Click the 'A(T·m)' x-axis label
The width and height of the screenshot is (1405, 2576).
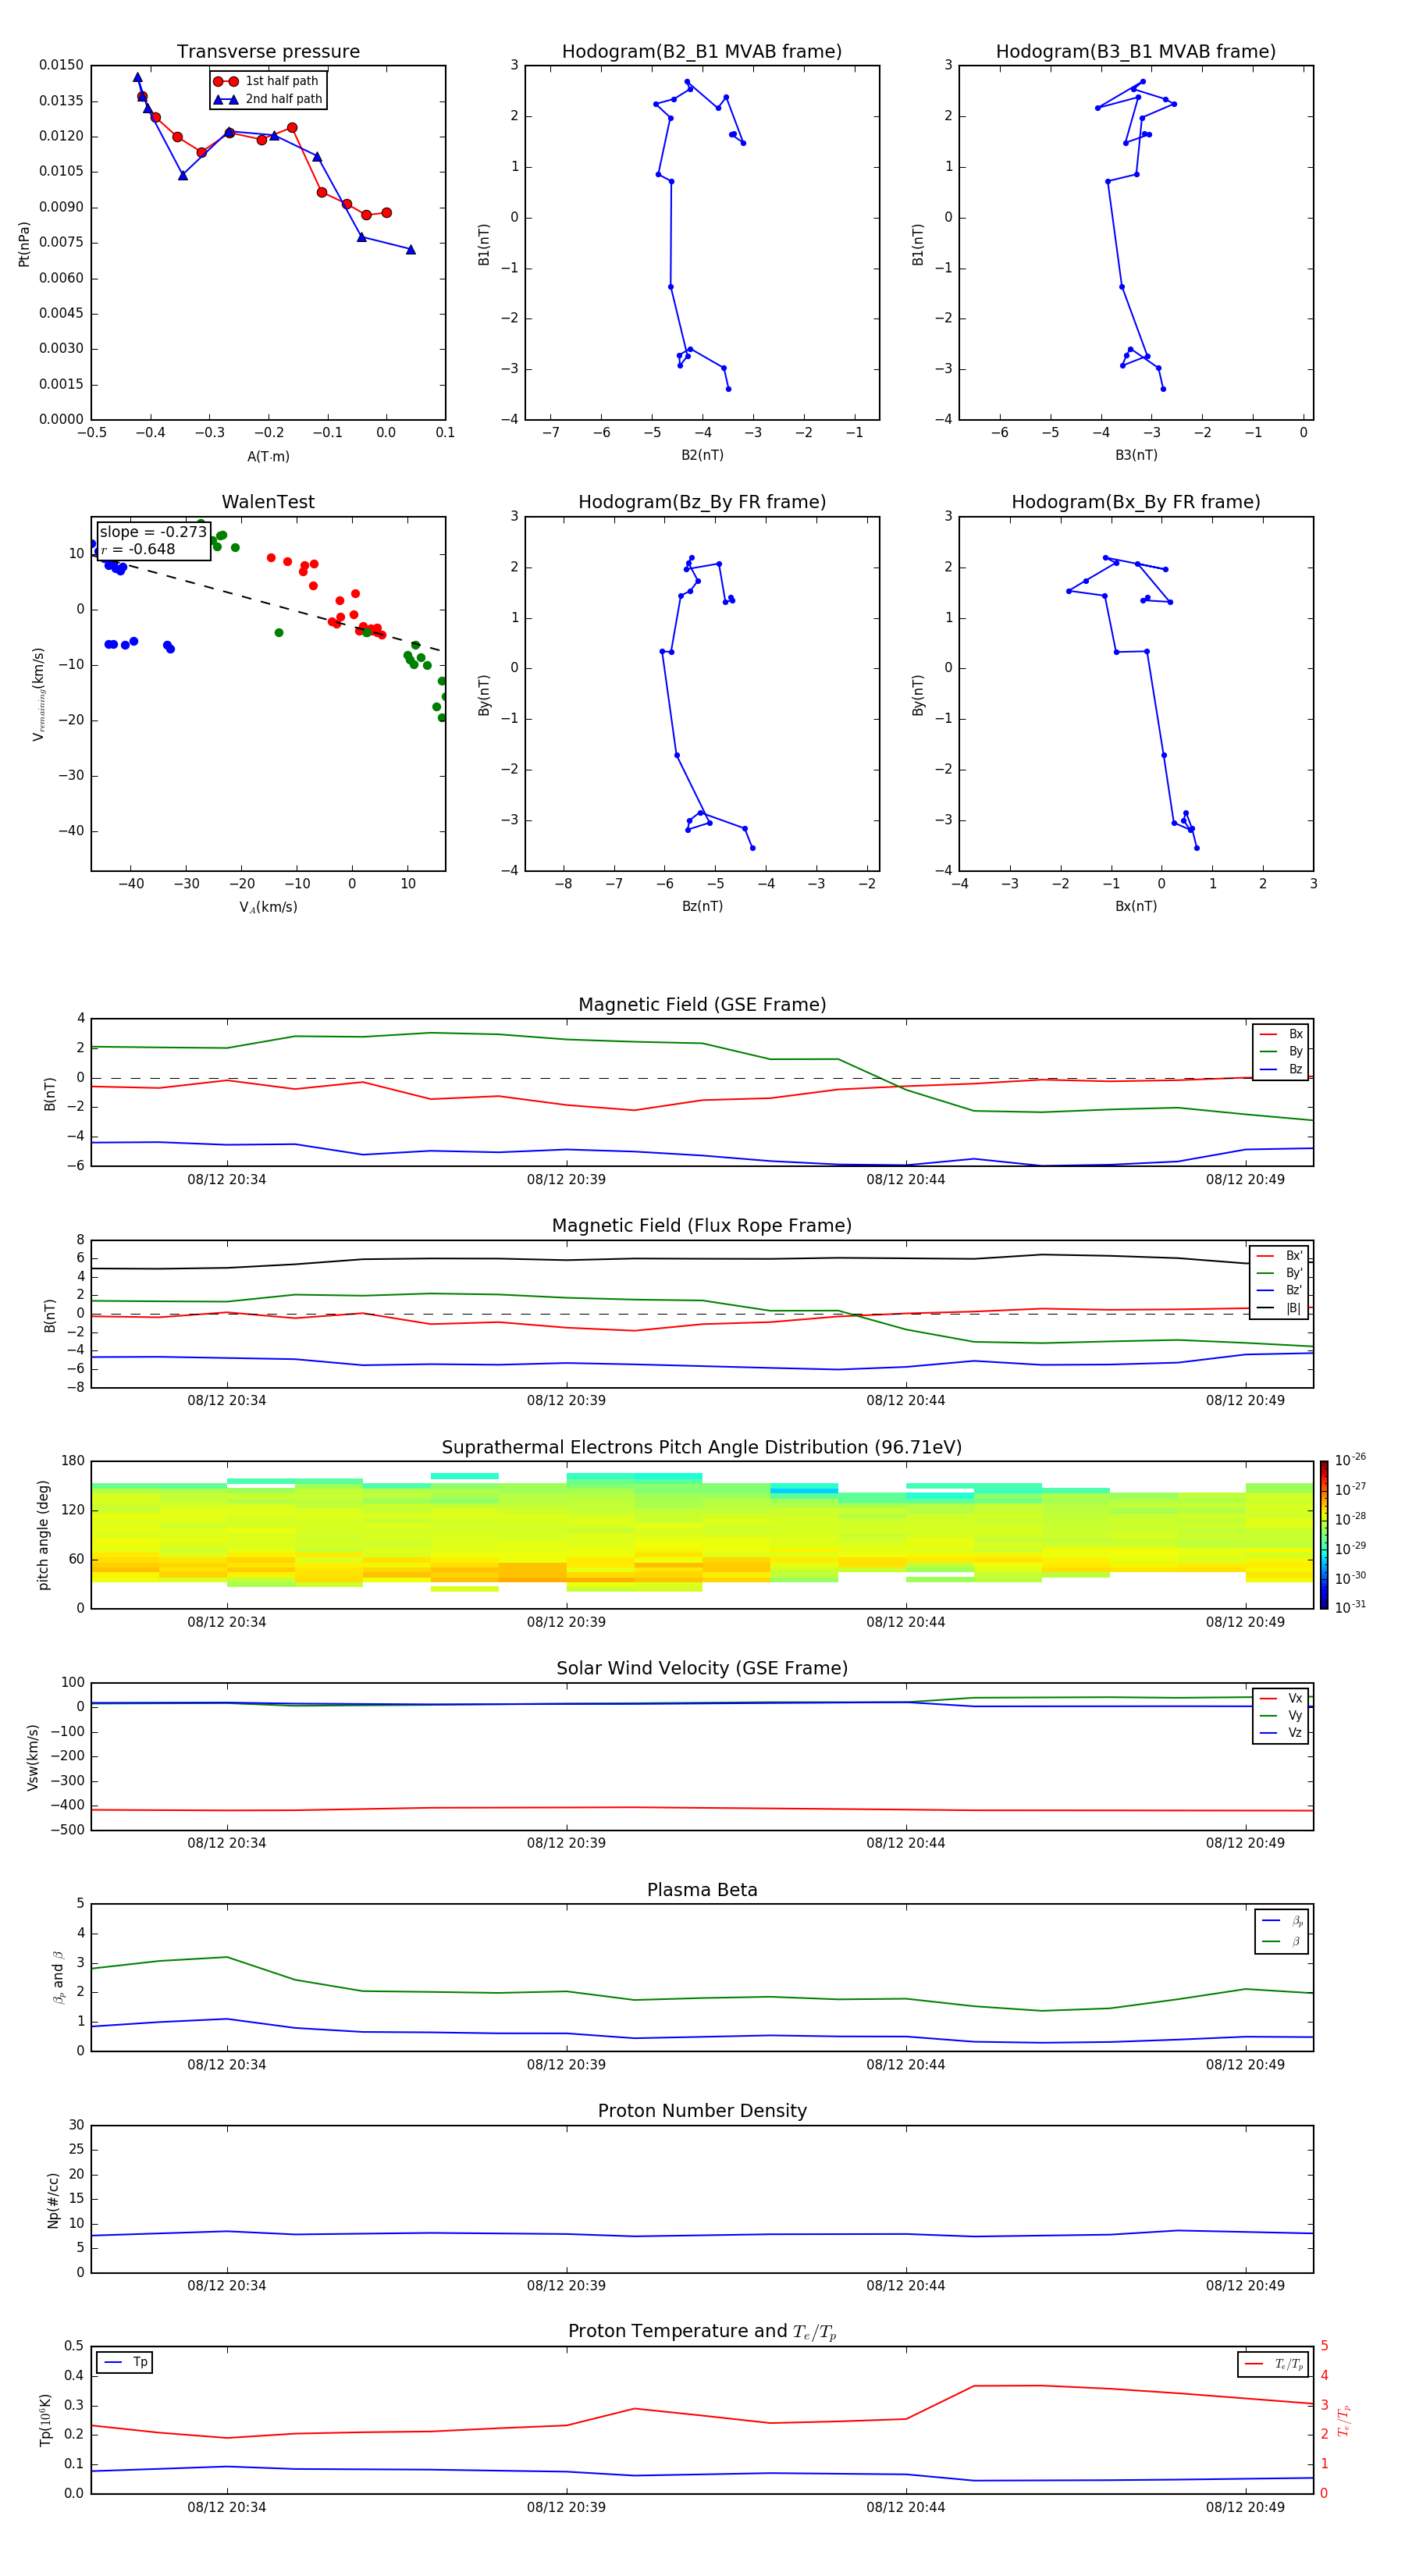click(x=268, y=456)
